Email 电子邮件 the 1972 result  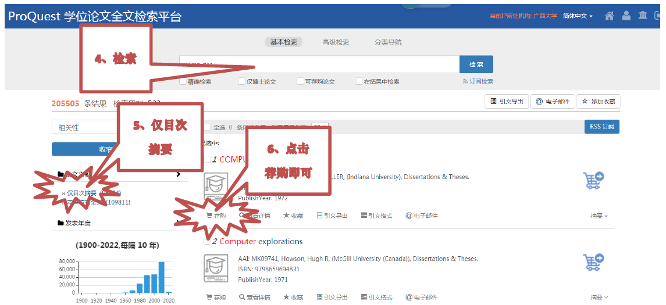click(421, 216)
